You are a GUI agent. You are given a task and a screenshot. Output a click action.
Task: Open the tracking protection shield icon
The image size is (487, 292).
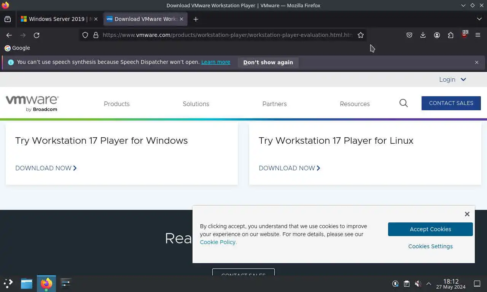(x=85, y=35)
